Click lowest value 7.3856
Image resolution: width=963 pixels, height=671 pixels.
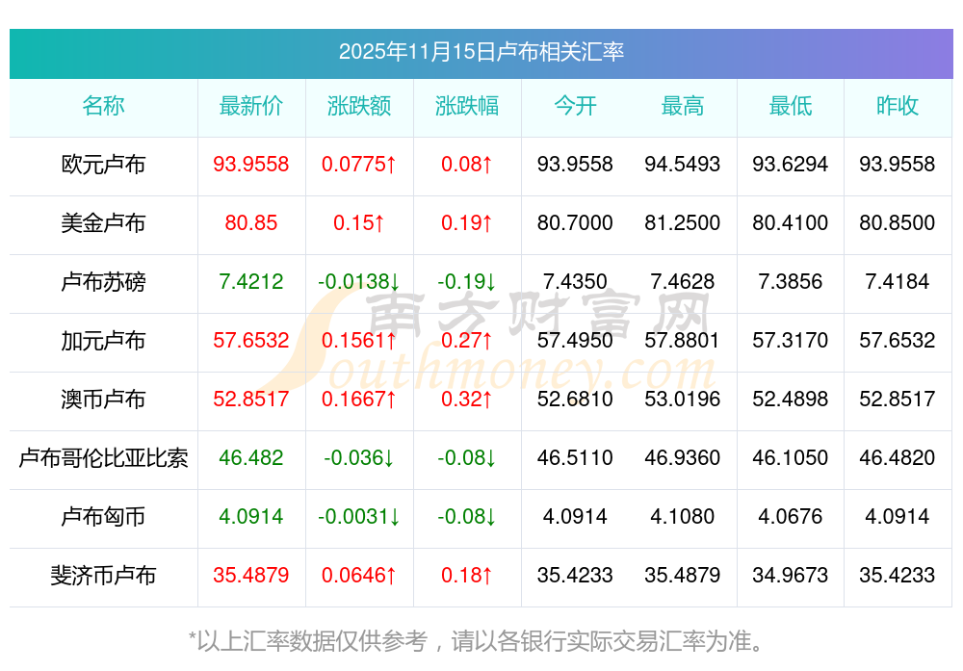[791, 282]
